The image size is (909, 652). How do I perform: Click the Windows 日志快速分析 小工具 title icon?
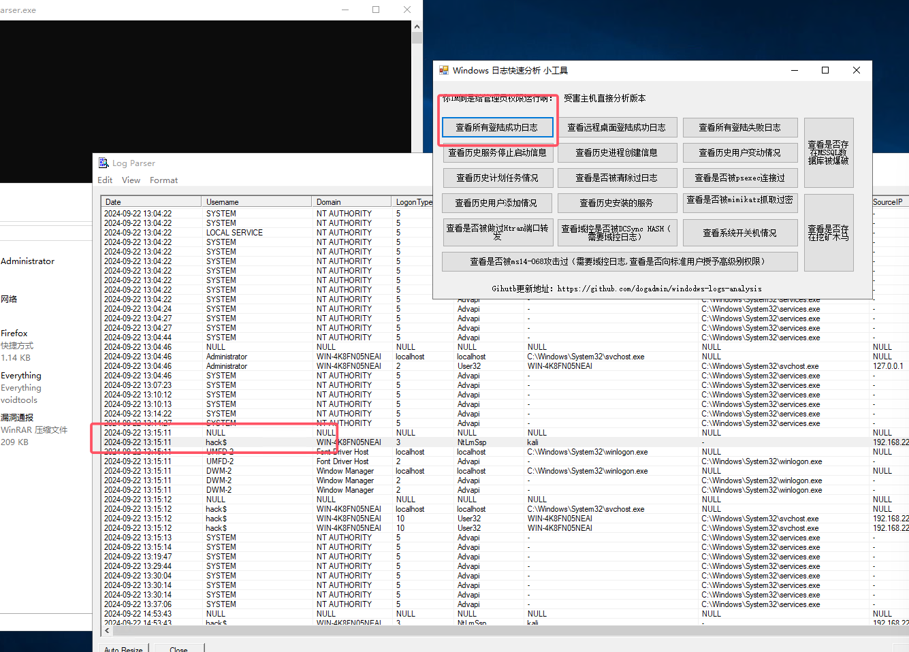click(x=444, y=70)
